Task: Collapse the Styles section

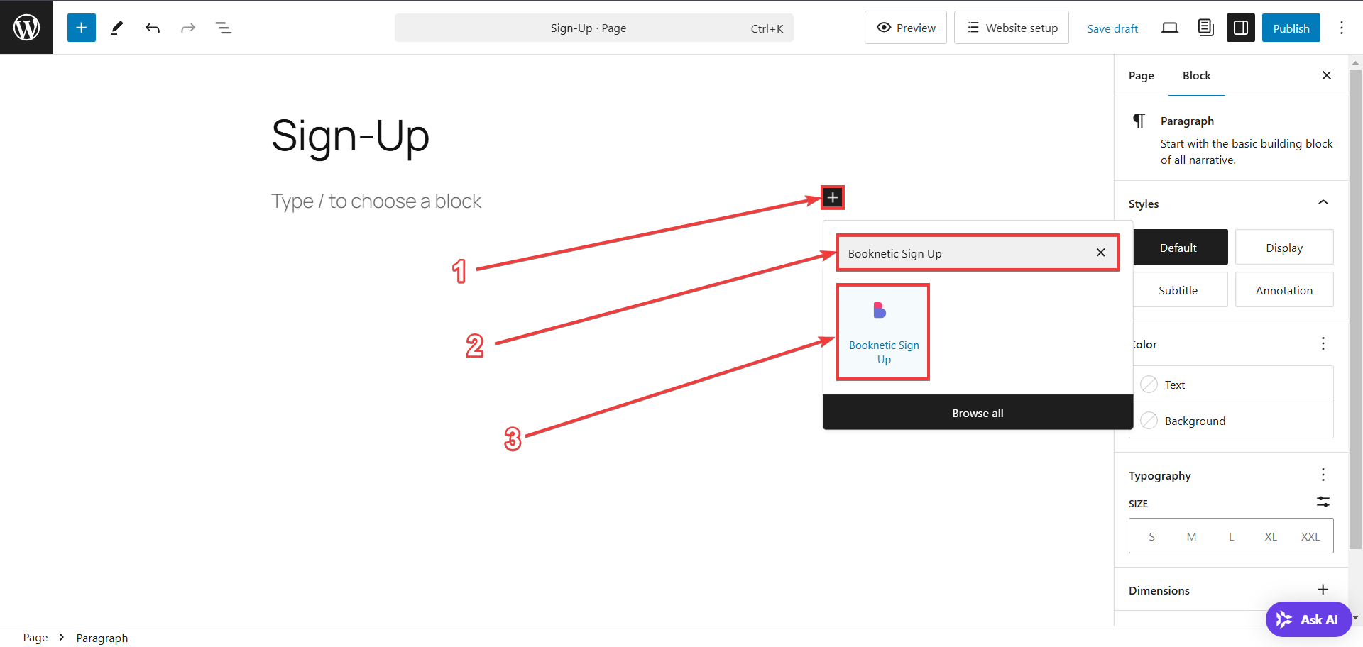Action: click(x=1323, y=203)
